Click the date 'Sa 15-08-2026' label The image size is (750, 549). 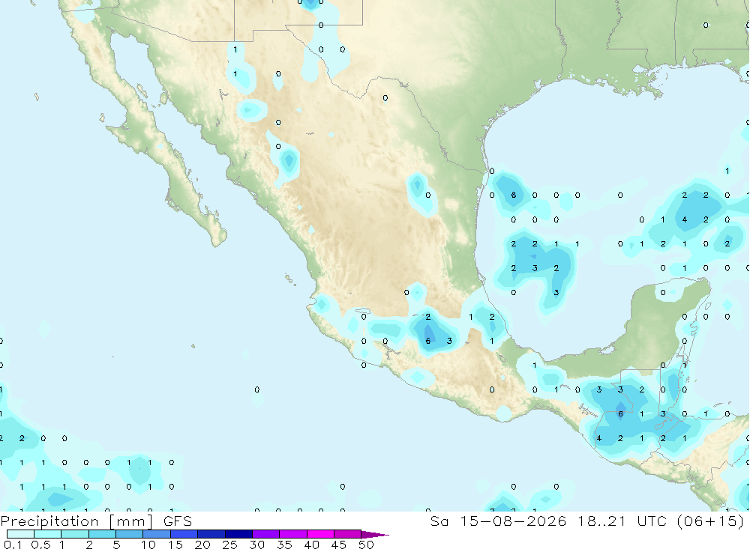499,521
